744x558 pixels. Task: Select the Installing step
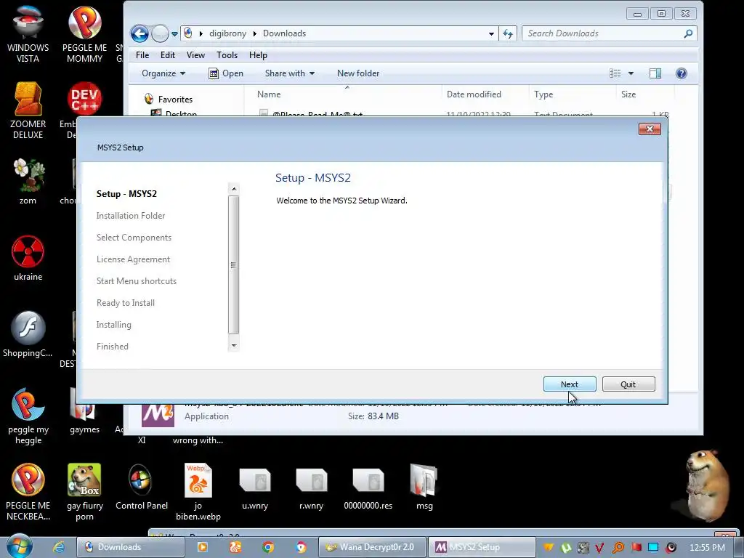[x=114, y=325]
